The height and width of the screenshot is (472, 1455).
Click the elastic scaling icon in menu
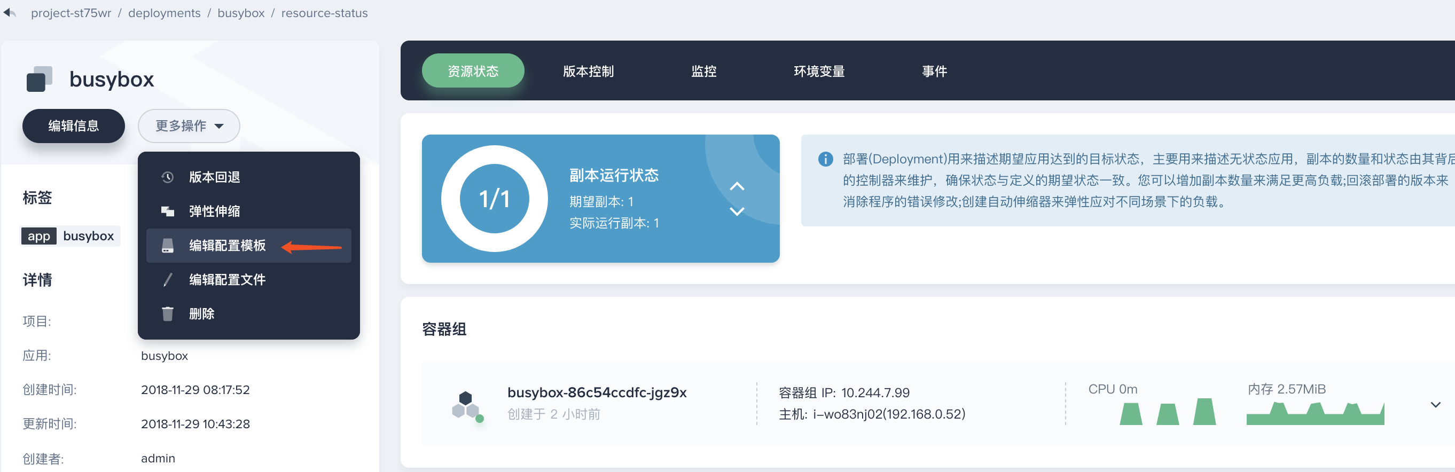click(x=167, y=211)
